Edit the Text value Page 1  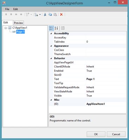point(106,79)
